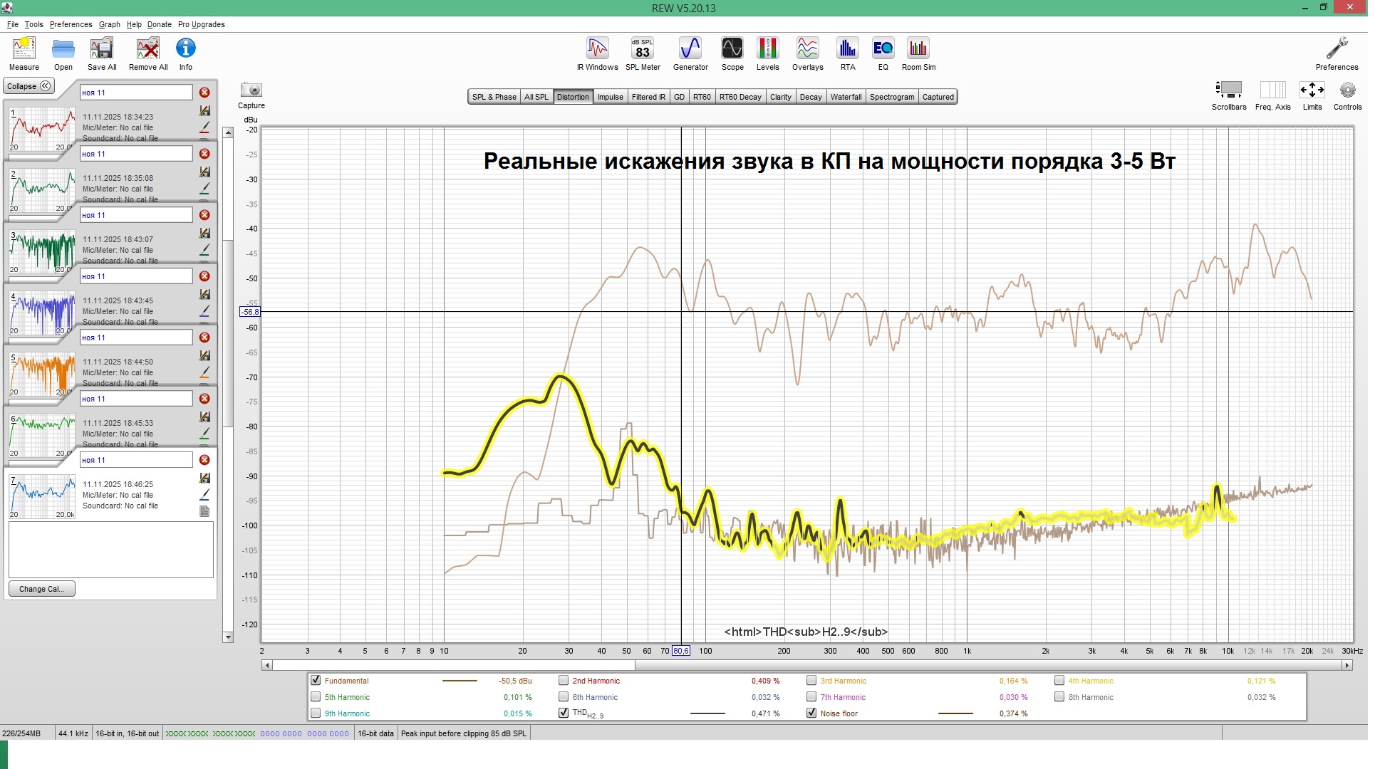Viewport: 1375px width, 769px height.
Task: Open the Overlays window
Action: 807,53
